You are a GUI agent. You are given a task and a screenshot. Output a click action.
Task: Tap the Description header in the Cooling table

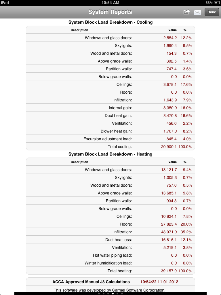79,30
